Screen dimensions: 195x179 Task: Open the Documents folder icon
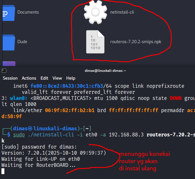click(9, 13)
